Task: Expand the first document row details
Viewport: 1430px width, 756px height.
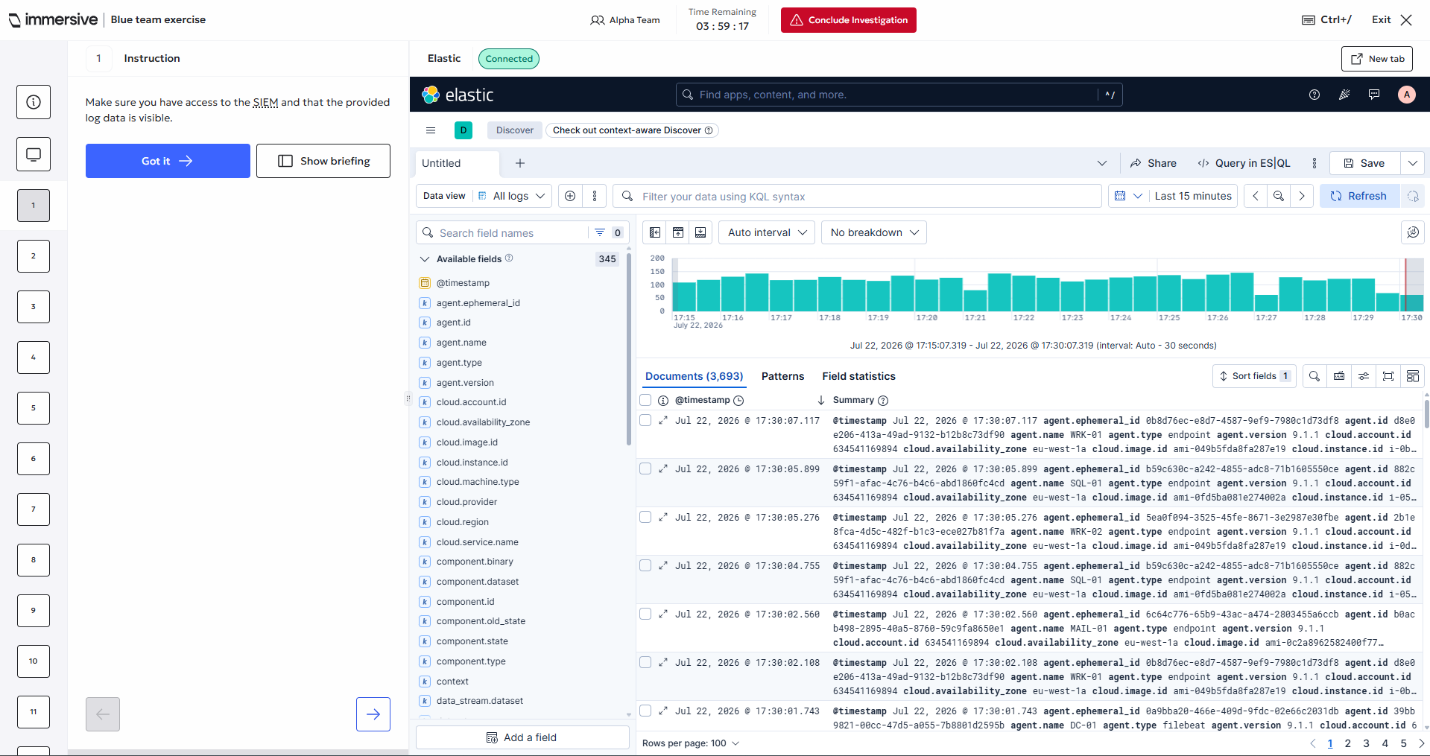Action: click(x=662, y=421)
